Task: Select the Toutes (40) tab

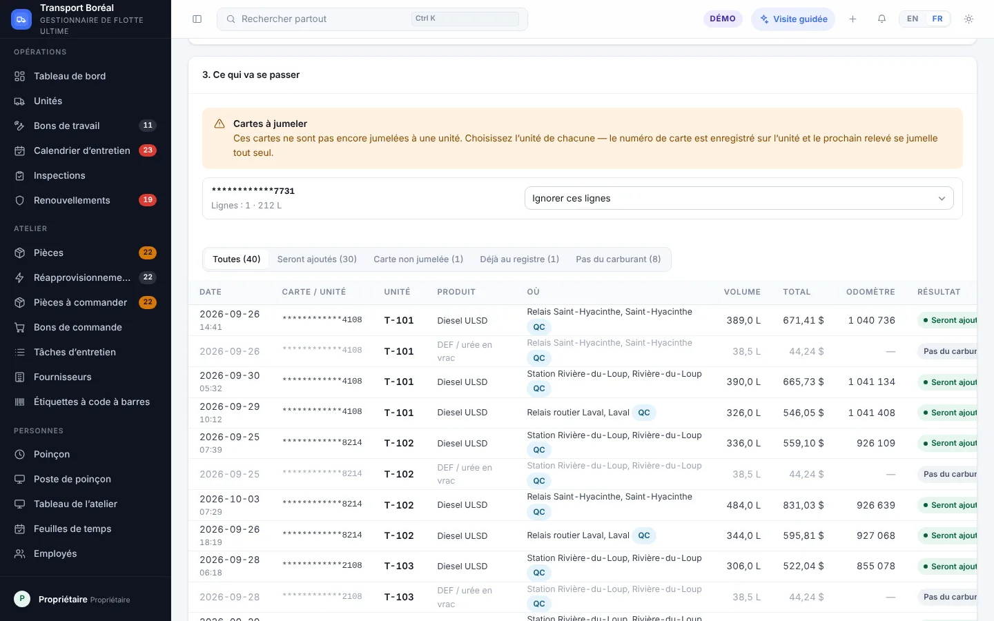Action: (236, 259)
